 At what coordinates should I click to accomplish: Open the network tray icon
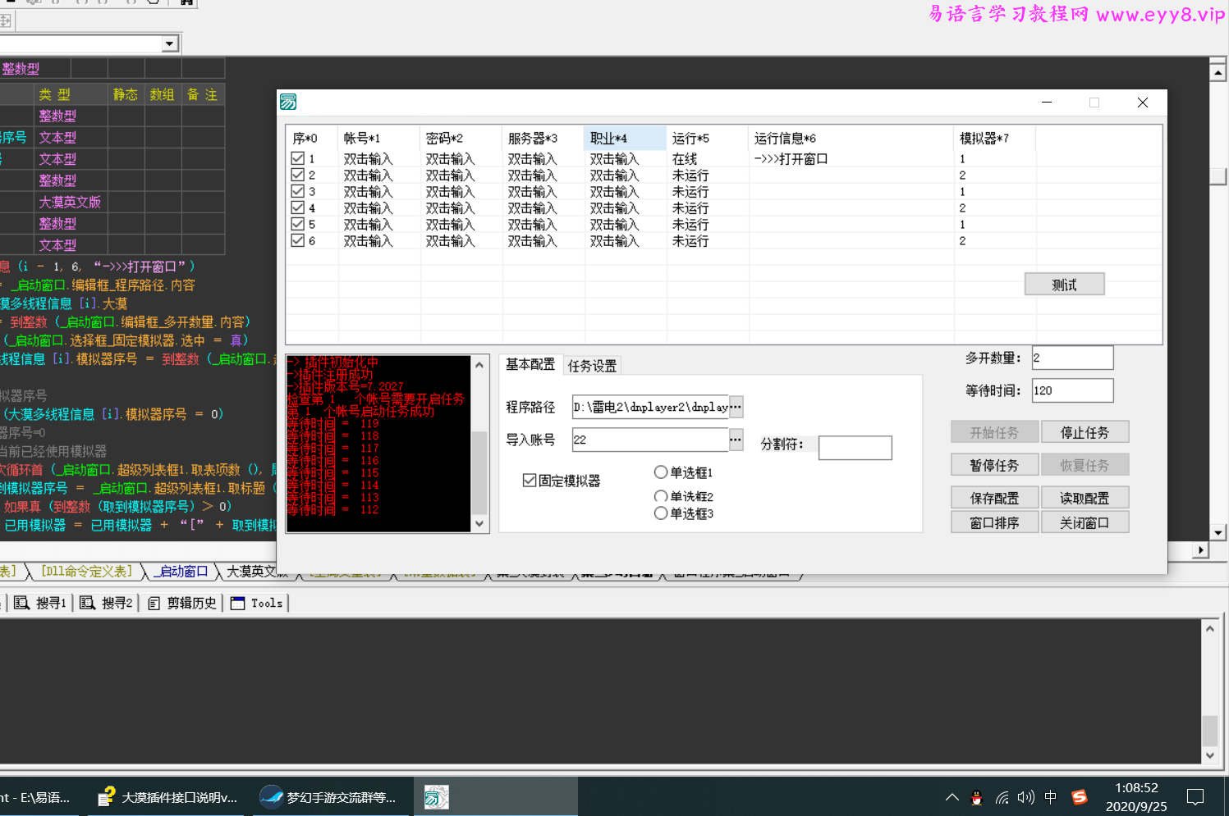coord(1002,796)
